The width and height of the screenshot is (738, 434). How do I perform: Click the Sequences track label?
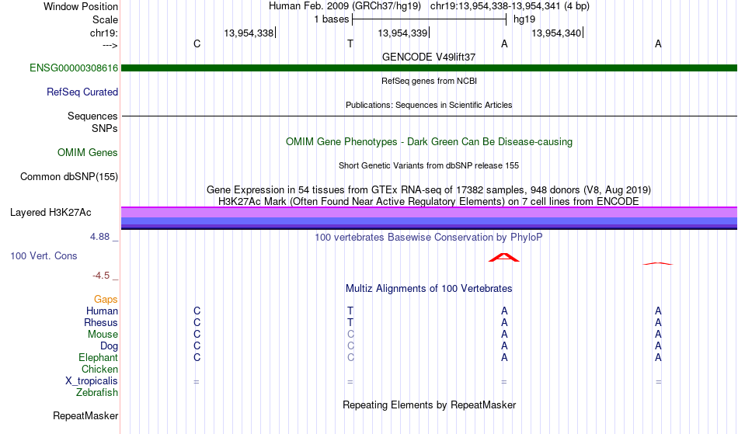92,116
